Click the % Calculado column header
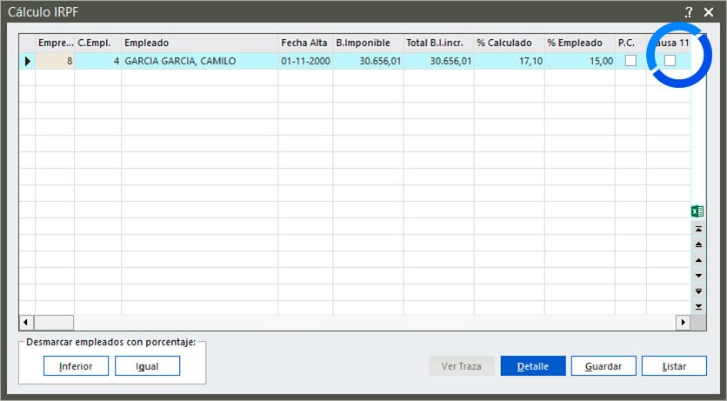The width and height of the screenshot is (727, 401). pyautogui.click(x=509, y=43)
